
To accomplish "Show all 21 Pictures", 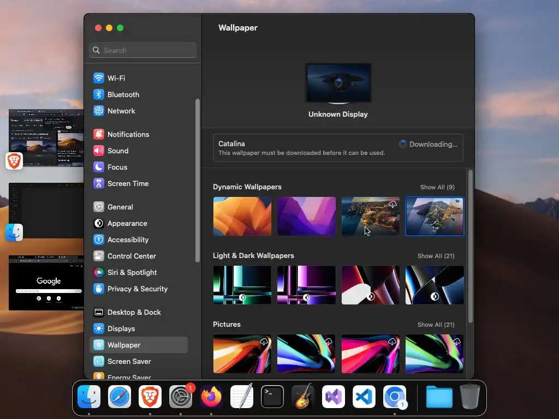I will (x=436, y=325).
